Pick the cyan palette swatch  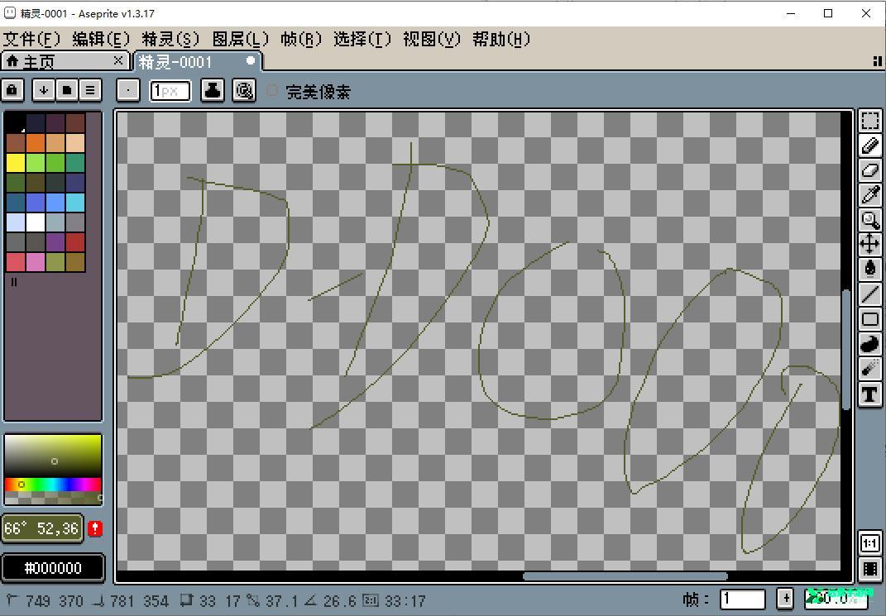coord(75,202)
